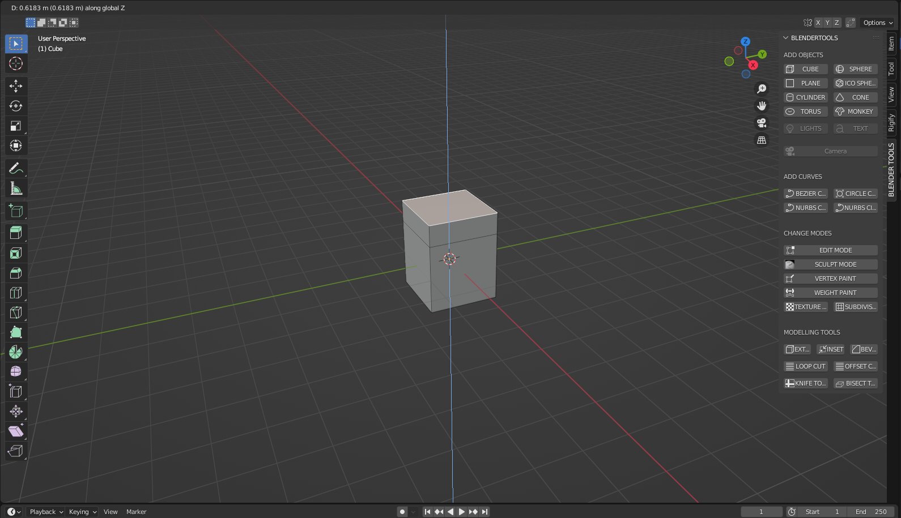This screenshot has height=518, width=901.
Task: Collapse the BLENDERTOOLS panel
Action: click(786, 38)
